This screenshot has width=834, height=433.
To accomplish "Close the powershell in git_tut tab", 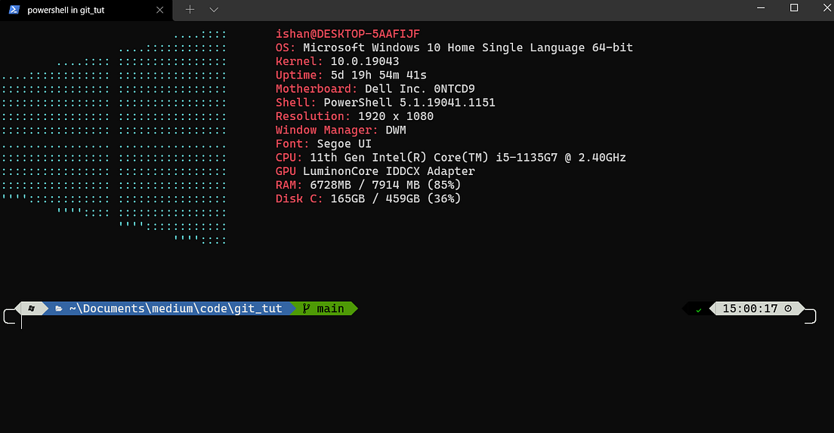I will (159, 10).
